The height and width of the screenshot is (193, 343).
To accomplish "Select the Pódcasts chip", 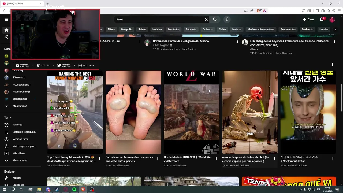I will click(191, 29).
